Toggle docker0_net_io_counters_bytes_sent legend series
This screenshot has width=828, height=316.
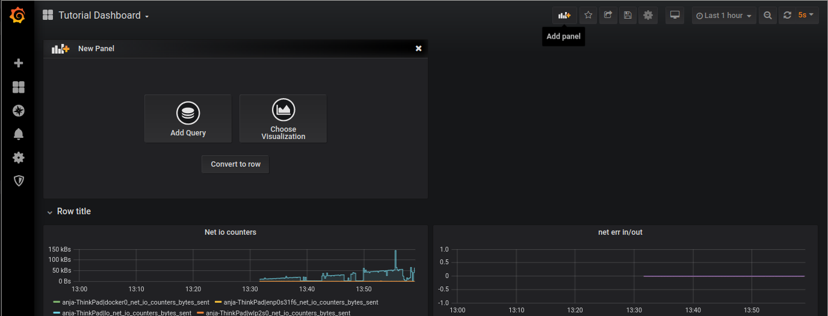tap(135, 302)
